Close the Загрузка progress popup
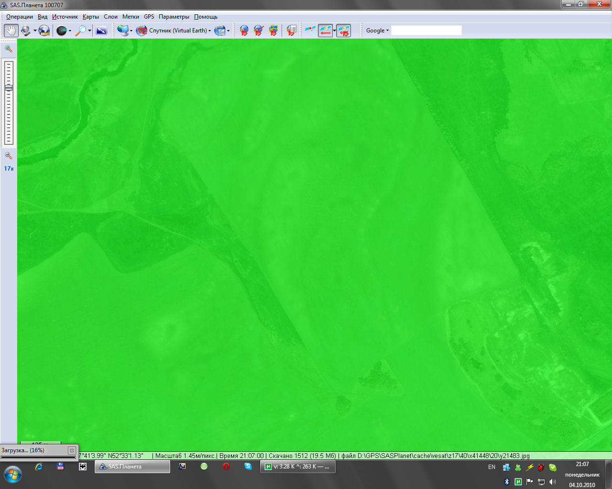 point(72,450)
